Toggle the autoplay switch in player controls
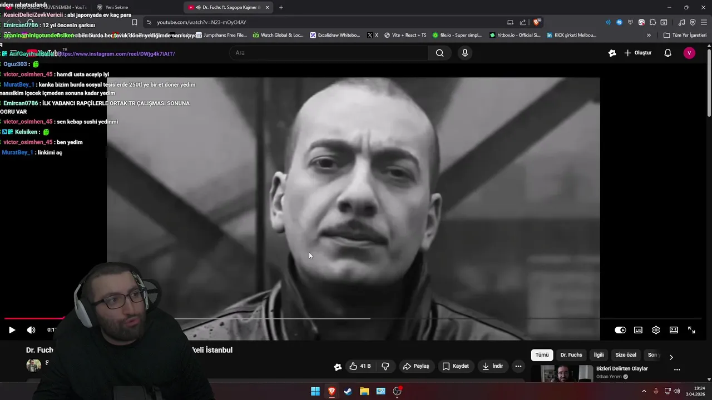This screenshot has height=400, width=712. [x=620, y=330]
